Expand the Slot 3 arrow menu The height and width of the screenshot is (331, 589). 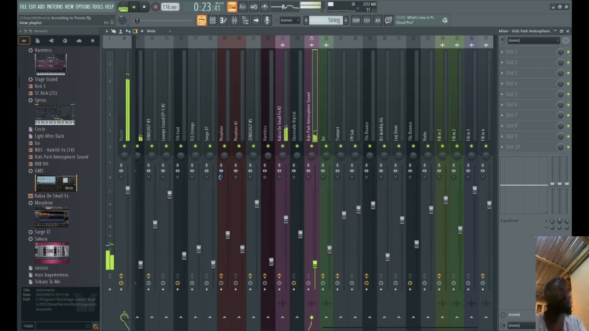tap(502, 73)
